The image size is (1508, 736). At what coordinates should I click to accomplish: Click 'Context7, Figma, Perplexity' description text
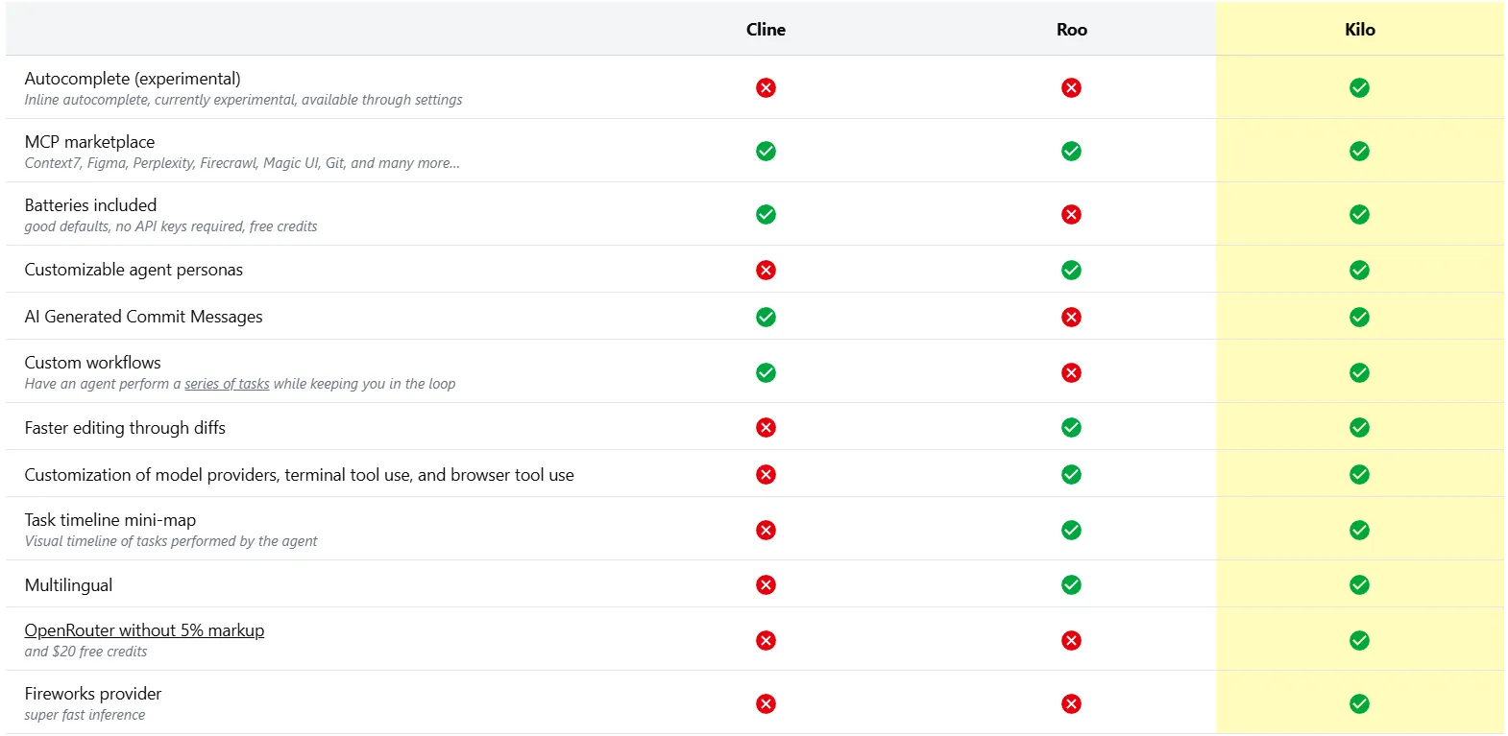242,163
